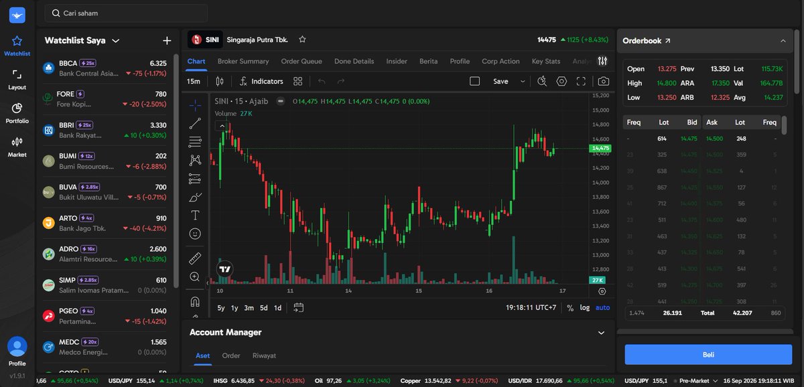Select the zoom in tool
The image size is (804, 387).
tap(195, 277)
